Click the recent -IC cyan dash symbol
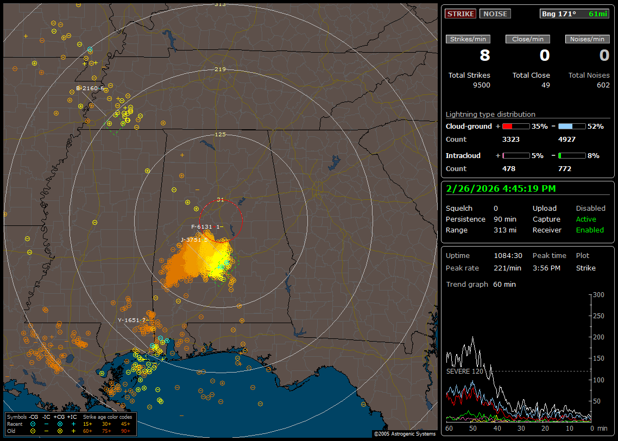Image resolution: width=618 pixels, height=441 pixels. (x=47, y=424)
